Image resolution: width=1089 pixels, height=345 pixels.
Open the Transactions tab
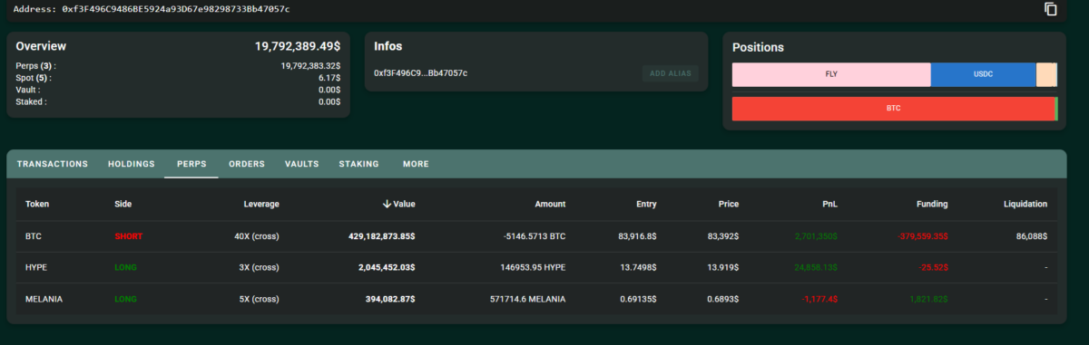pyautogui.click(x=53, y=164)
